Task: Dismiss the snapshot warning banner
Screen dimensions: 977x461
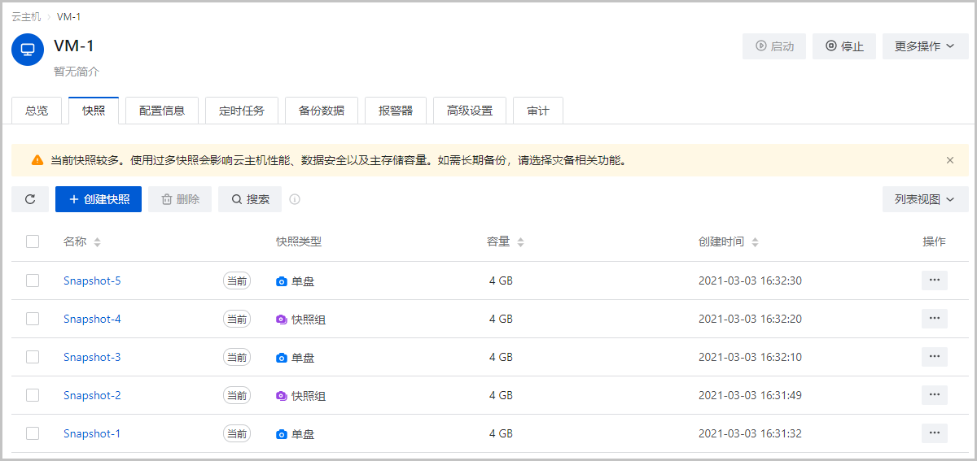Action: (949, 160)
